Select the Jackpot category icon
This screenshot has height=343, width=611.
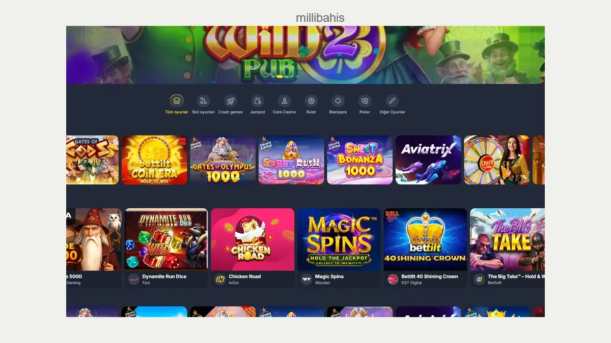pyautogui.click(x=258, y=101)
